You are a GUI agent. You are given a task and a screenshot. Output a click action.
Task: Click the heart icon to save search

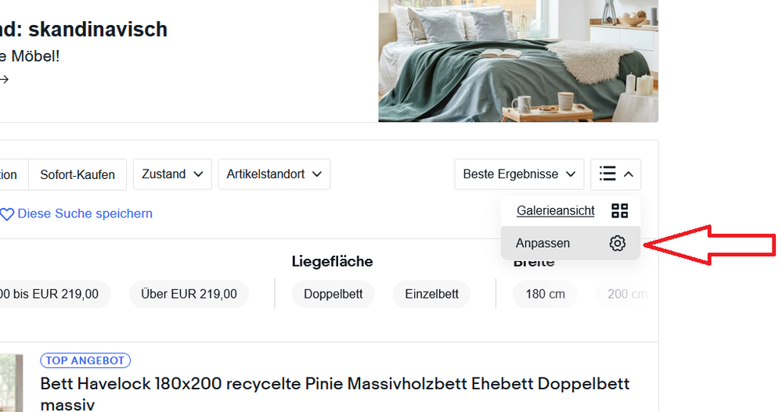[x=7, y=214]
